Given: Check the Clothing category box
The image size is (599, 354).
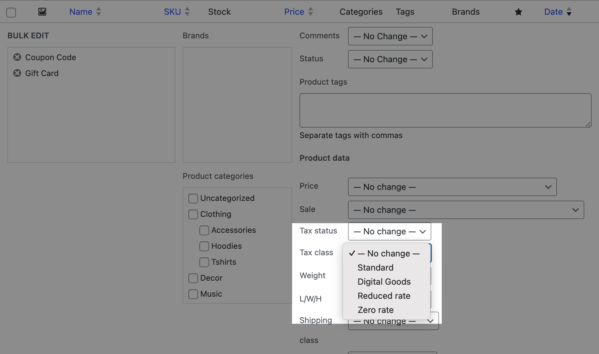Looking at the screenshot, I should (193, 214).
